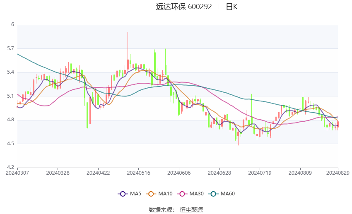Select the 20240328 date axis label
352x214 pixels.
[x=58, y=172]
